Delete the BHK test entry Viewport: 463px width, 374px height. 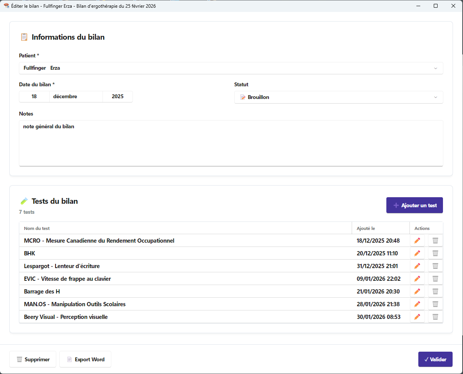pyautogui.click(x=435, y=253)
